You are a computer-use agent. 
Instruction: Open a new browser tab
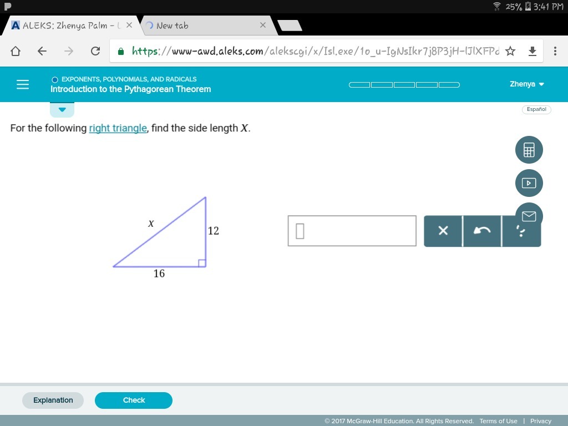point(290,26)
